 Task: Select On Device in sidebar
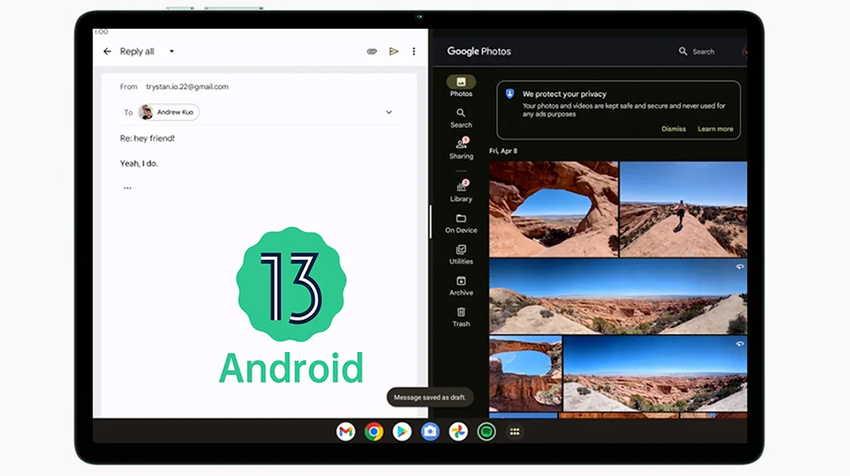461,223
